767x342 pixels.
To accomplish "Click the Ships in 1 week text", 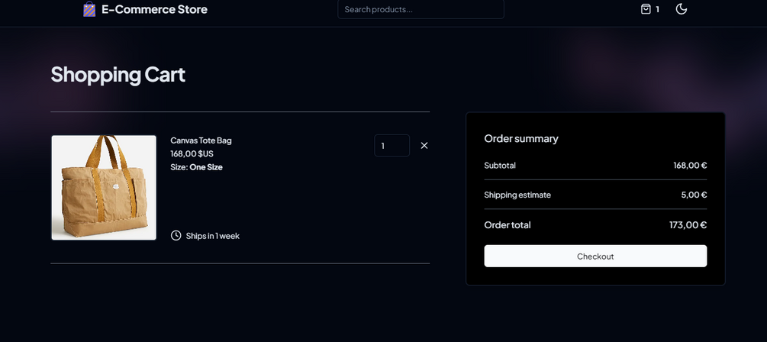I will 212,236.
